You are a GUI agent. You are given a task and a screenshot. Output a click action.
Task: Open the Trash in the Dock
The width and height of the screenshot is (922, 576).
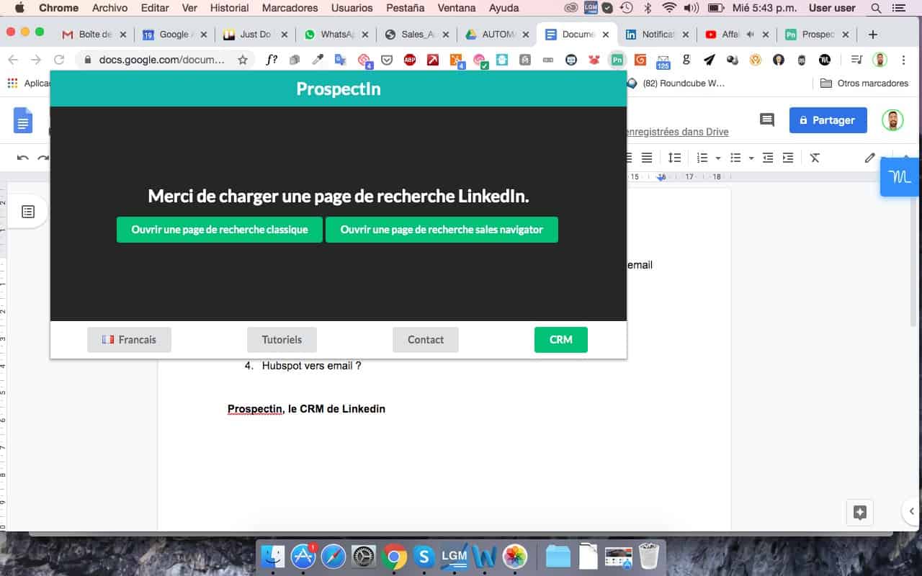[649, 556]
